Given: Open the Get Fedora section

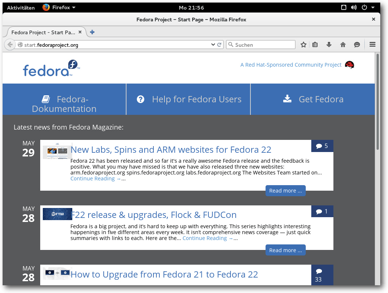Looking at the screenshot, I should coord(313,99).
